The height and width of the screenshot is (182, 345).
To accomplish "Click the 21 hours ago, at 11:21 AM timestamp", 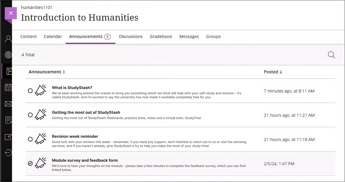I will tap(289, 115).
